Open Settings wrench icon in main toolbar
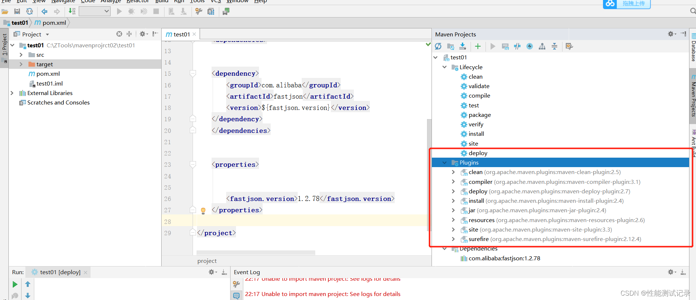The width and height of the screenshot is (696, 300). [198, 11]
